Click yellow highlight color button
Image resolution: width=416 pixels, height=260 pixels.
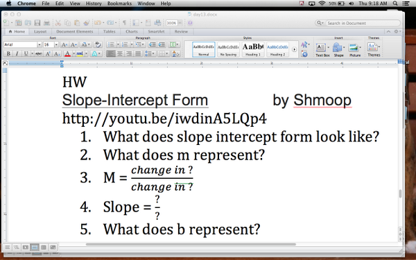(x=80, y=54)
